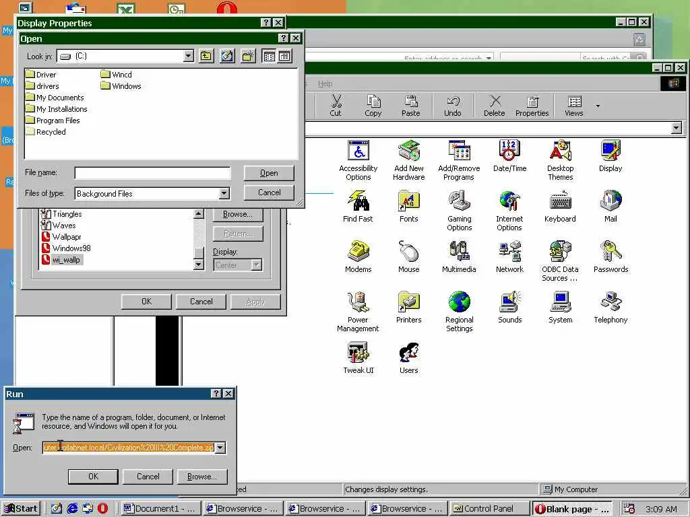Select the Windows folder in file list
The width and height of the screenshot is (690, 517).
click(x=121, y=86)
